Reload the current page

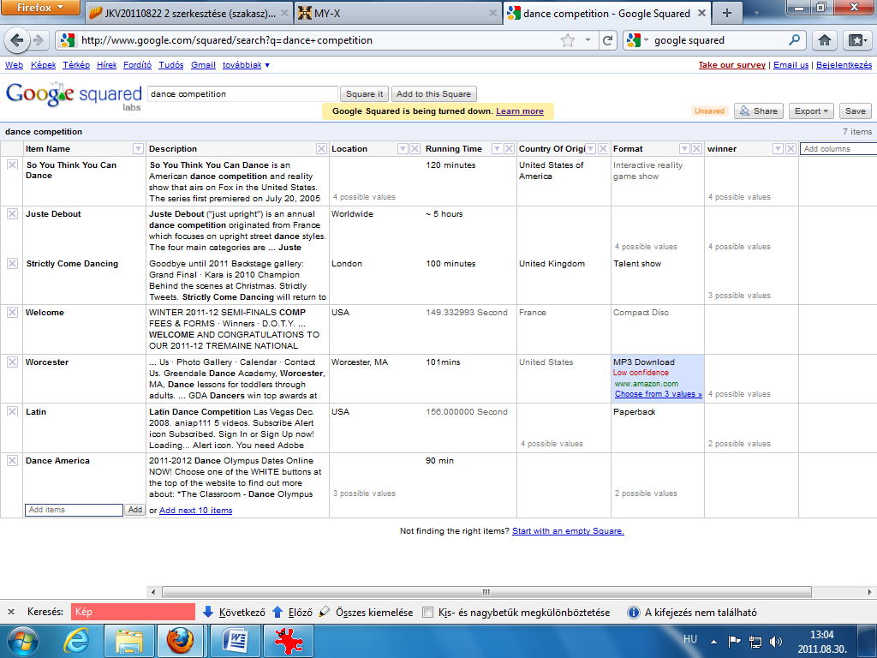(607, 40)
